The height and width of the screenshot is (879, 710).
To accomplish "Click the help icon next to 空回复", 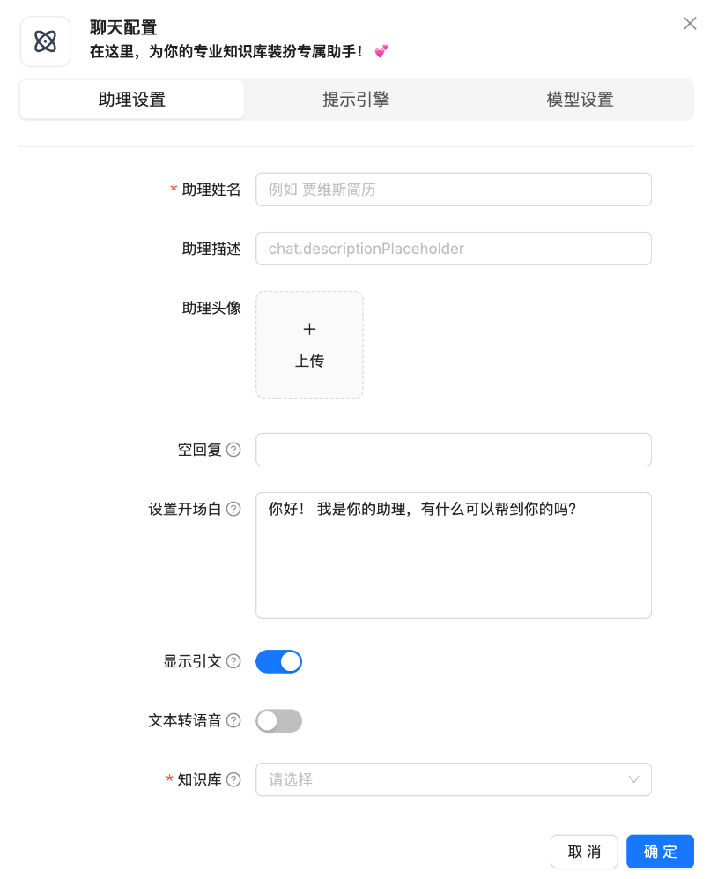I will [233, 450].
